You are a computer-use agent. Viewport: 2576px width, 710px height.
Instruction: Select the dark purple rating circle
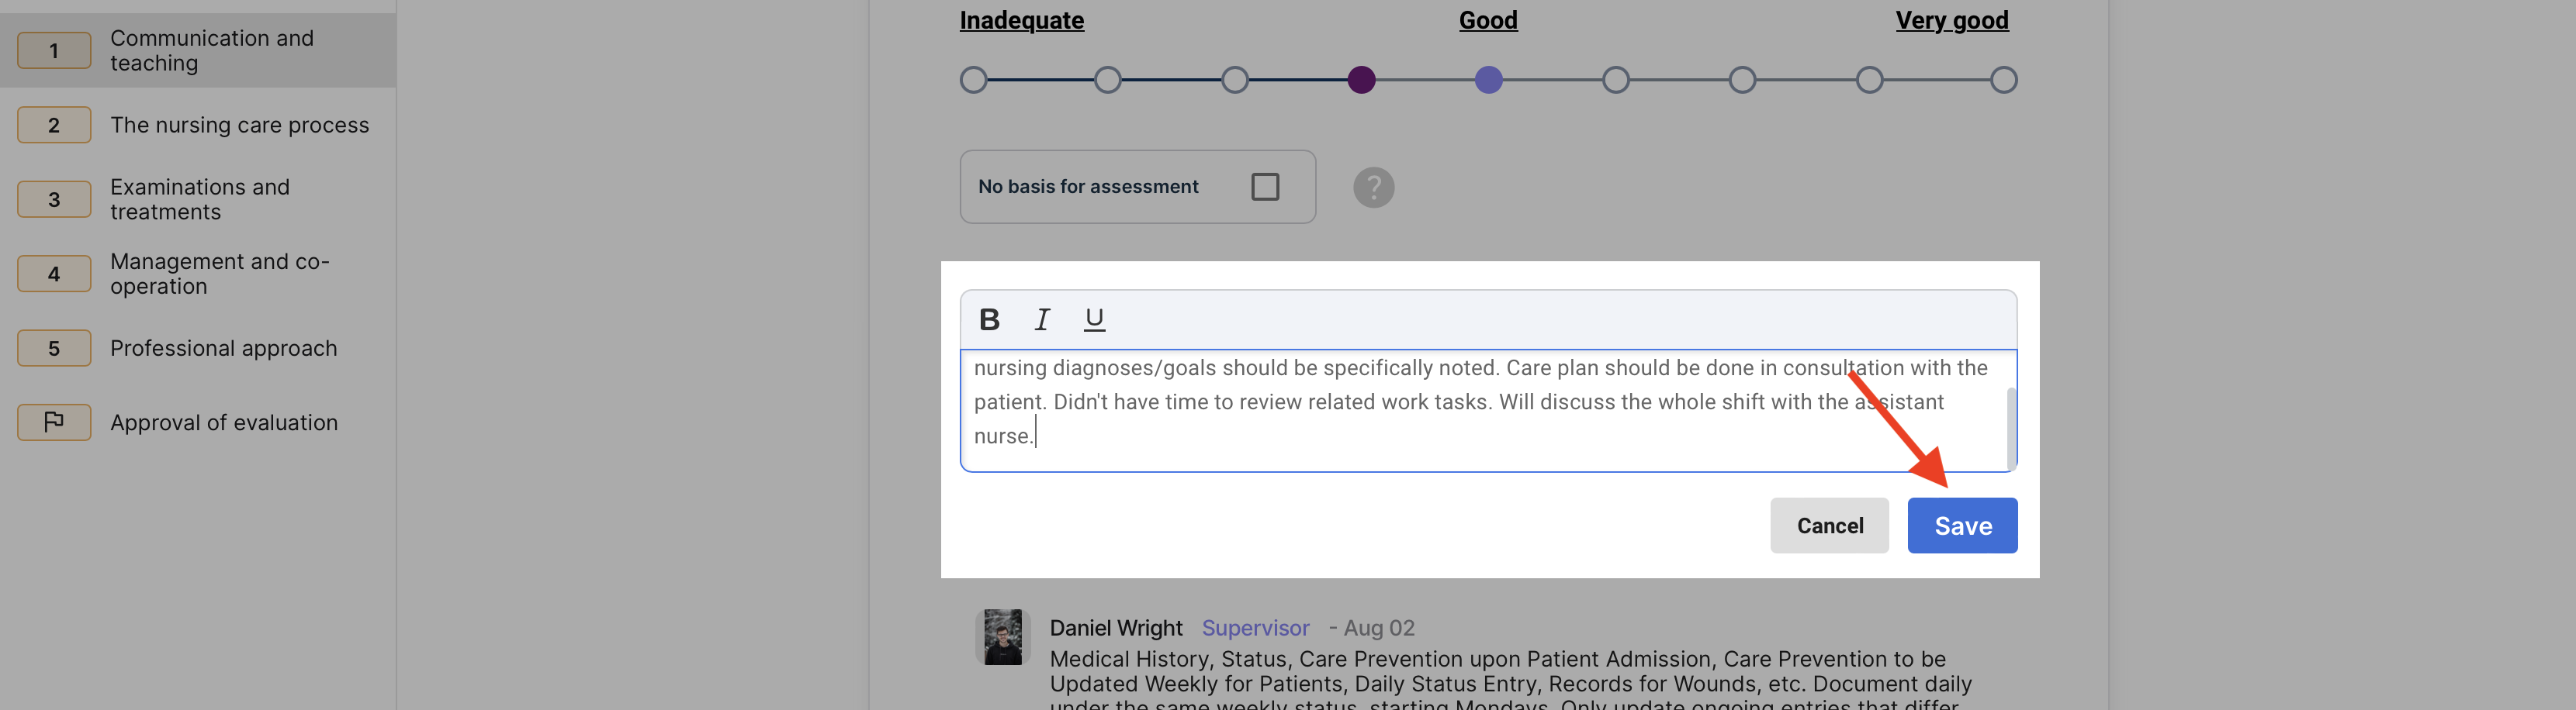click(1361, 80)
